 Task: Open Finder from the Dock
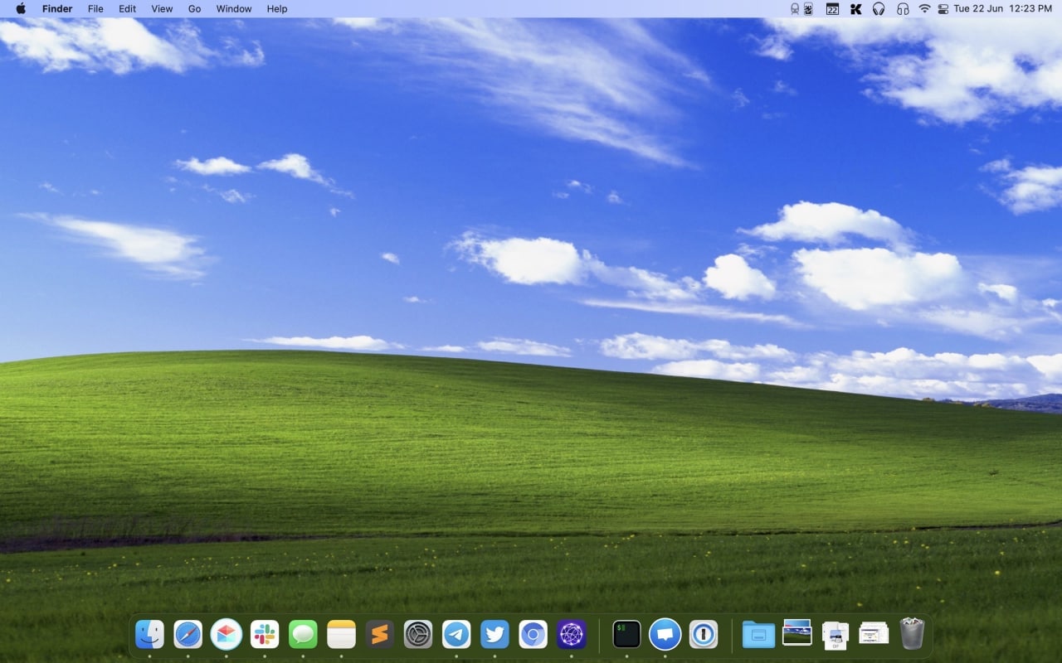click(x=149, y=635)
